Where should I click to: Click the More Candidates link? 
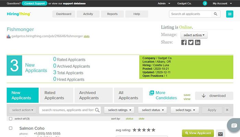click(166, 95)
